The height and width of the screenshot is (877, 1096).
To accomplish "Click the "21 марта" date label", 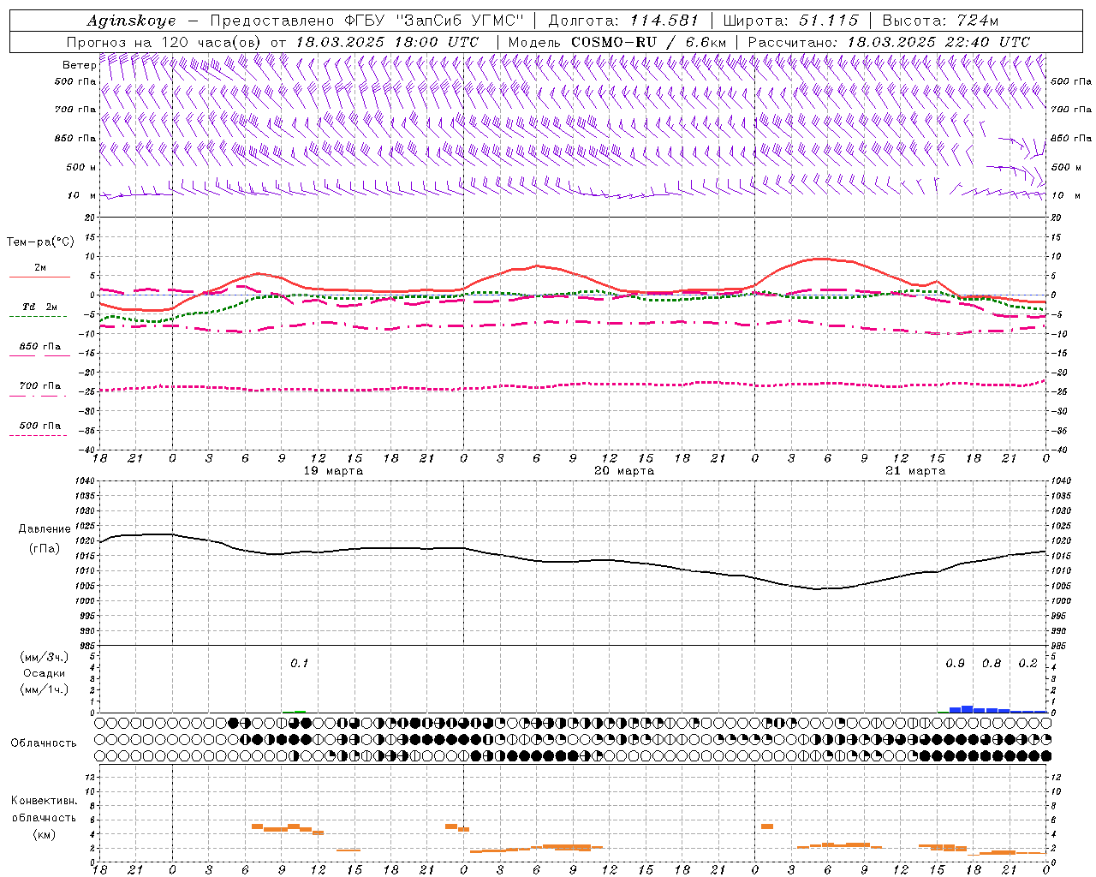I will pyautogui.click(x=915, y=471).
